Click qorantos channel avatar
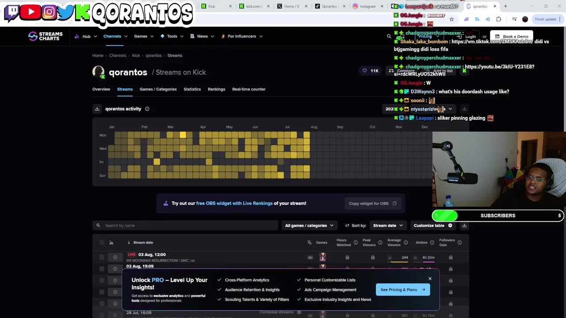The width and height of the screenshot is (566, 318). (99, 72)
